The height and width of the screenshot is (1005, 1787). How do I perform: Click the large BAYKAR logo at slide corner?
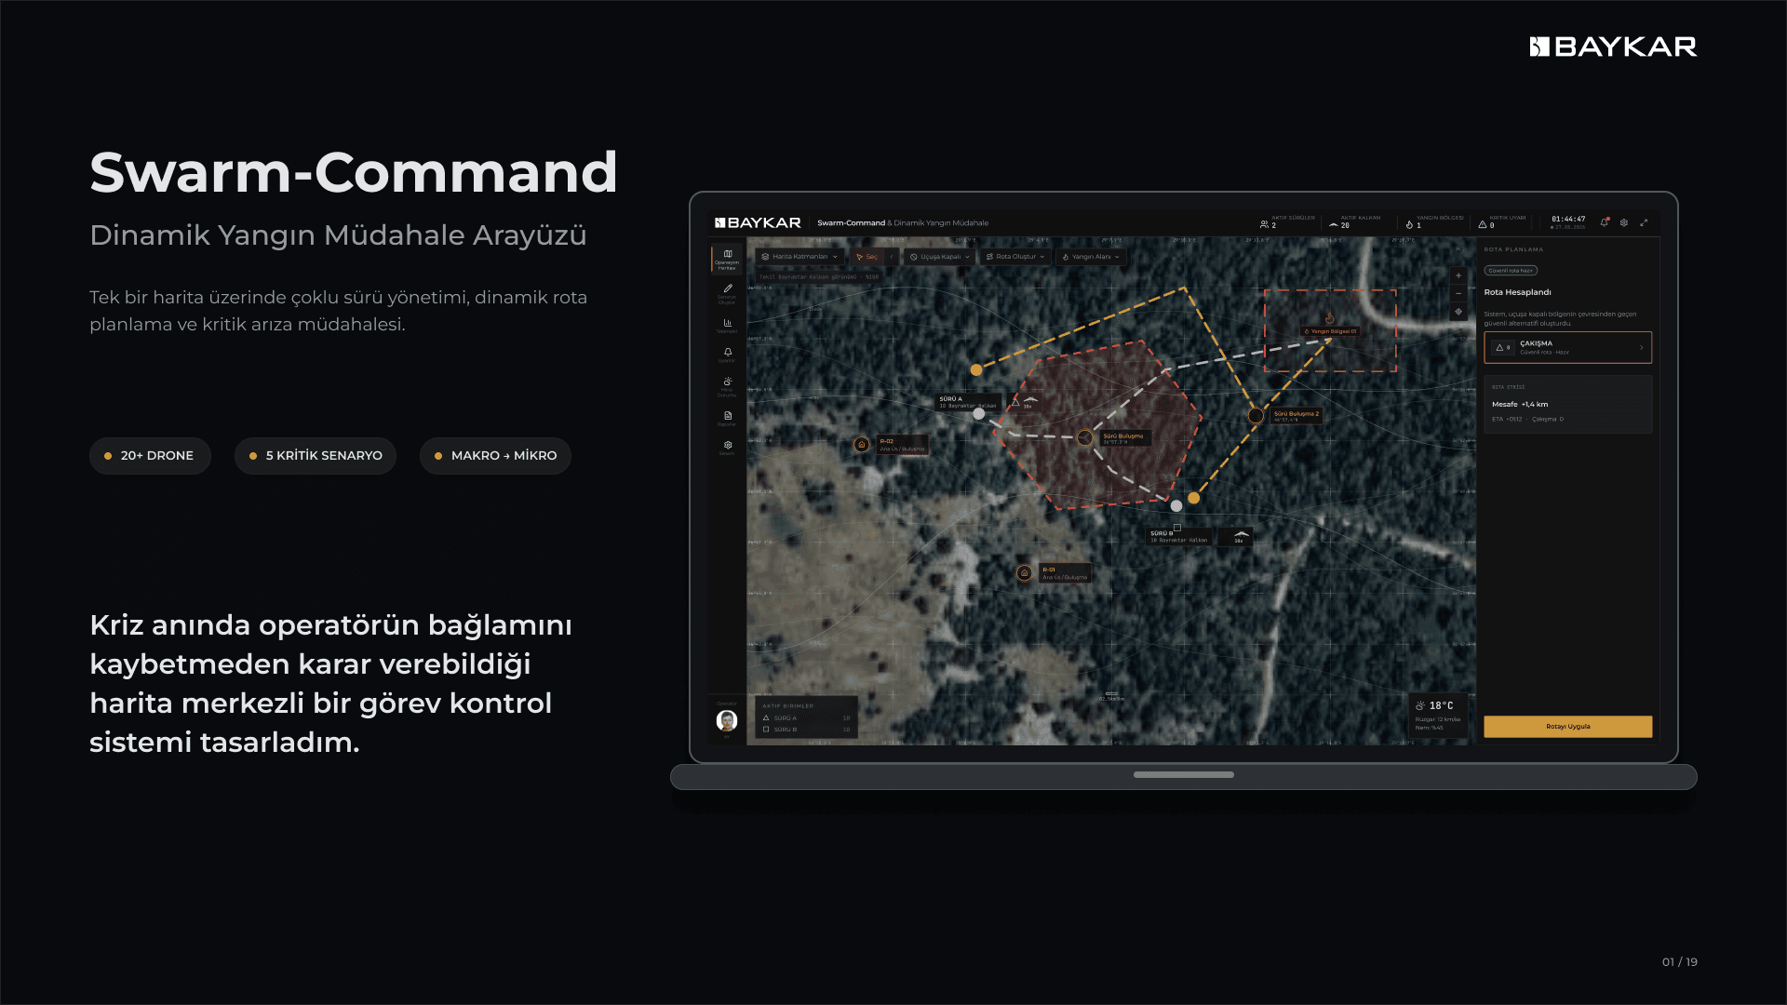coord(1613,47)
